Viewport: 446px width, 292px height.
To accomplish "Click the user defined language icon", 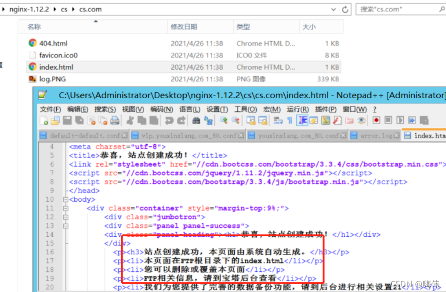I will [x=314, y=121].
